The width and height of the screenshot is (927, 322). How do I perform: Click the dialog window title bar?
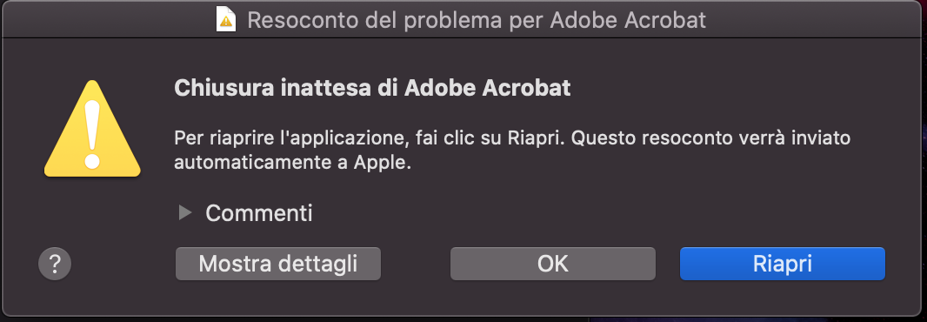(x=463, y=19)
